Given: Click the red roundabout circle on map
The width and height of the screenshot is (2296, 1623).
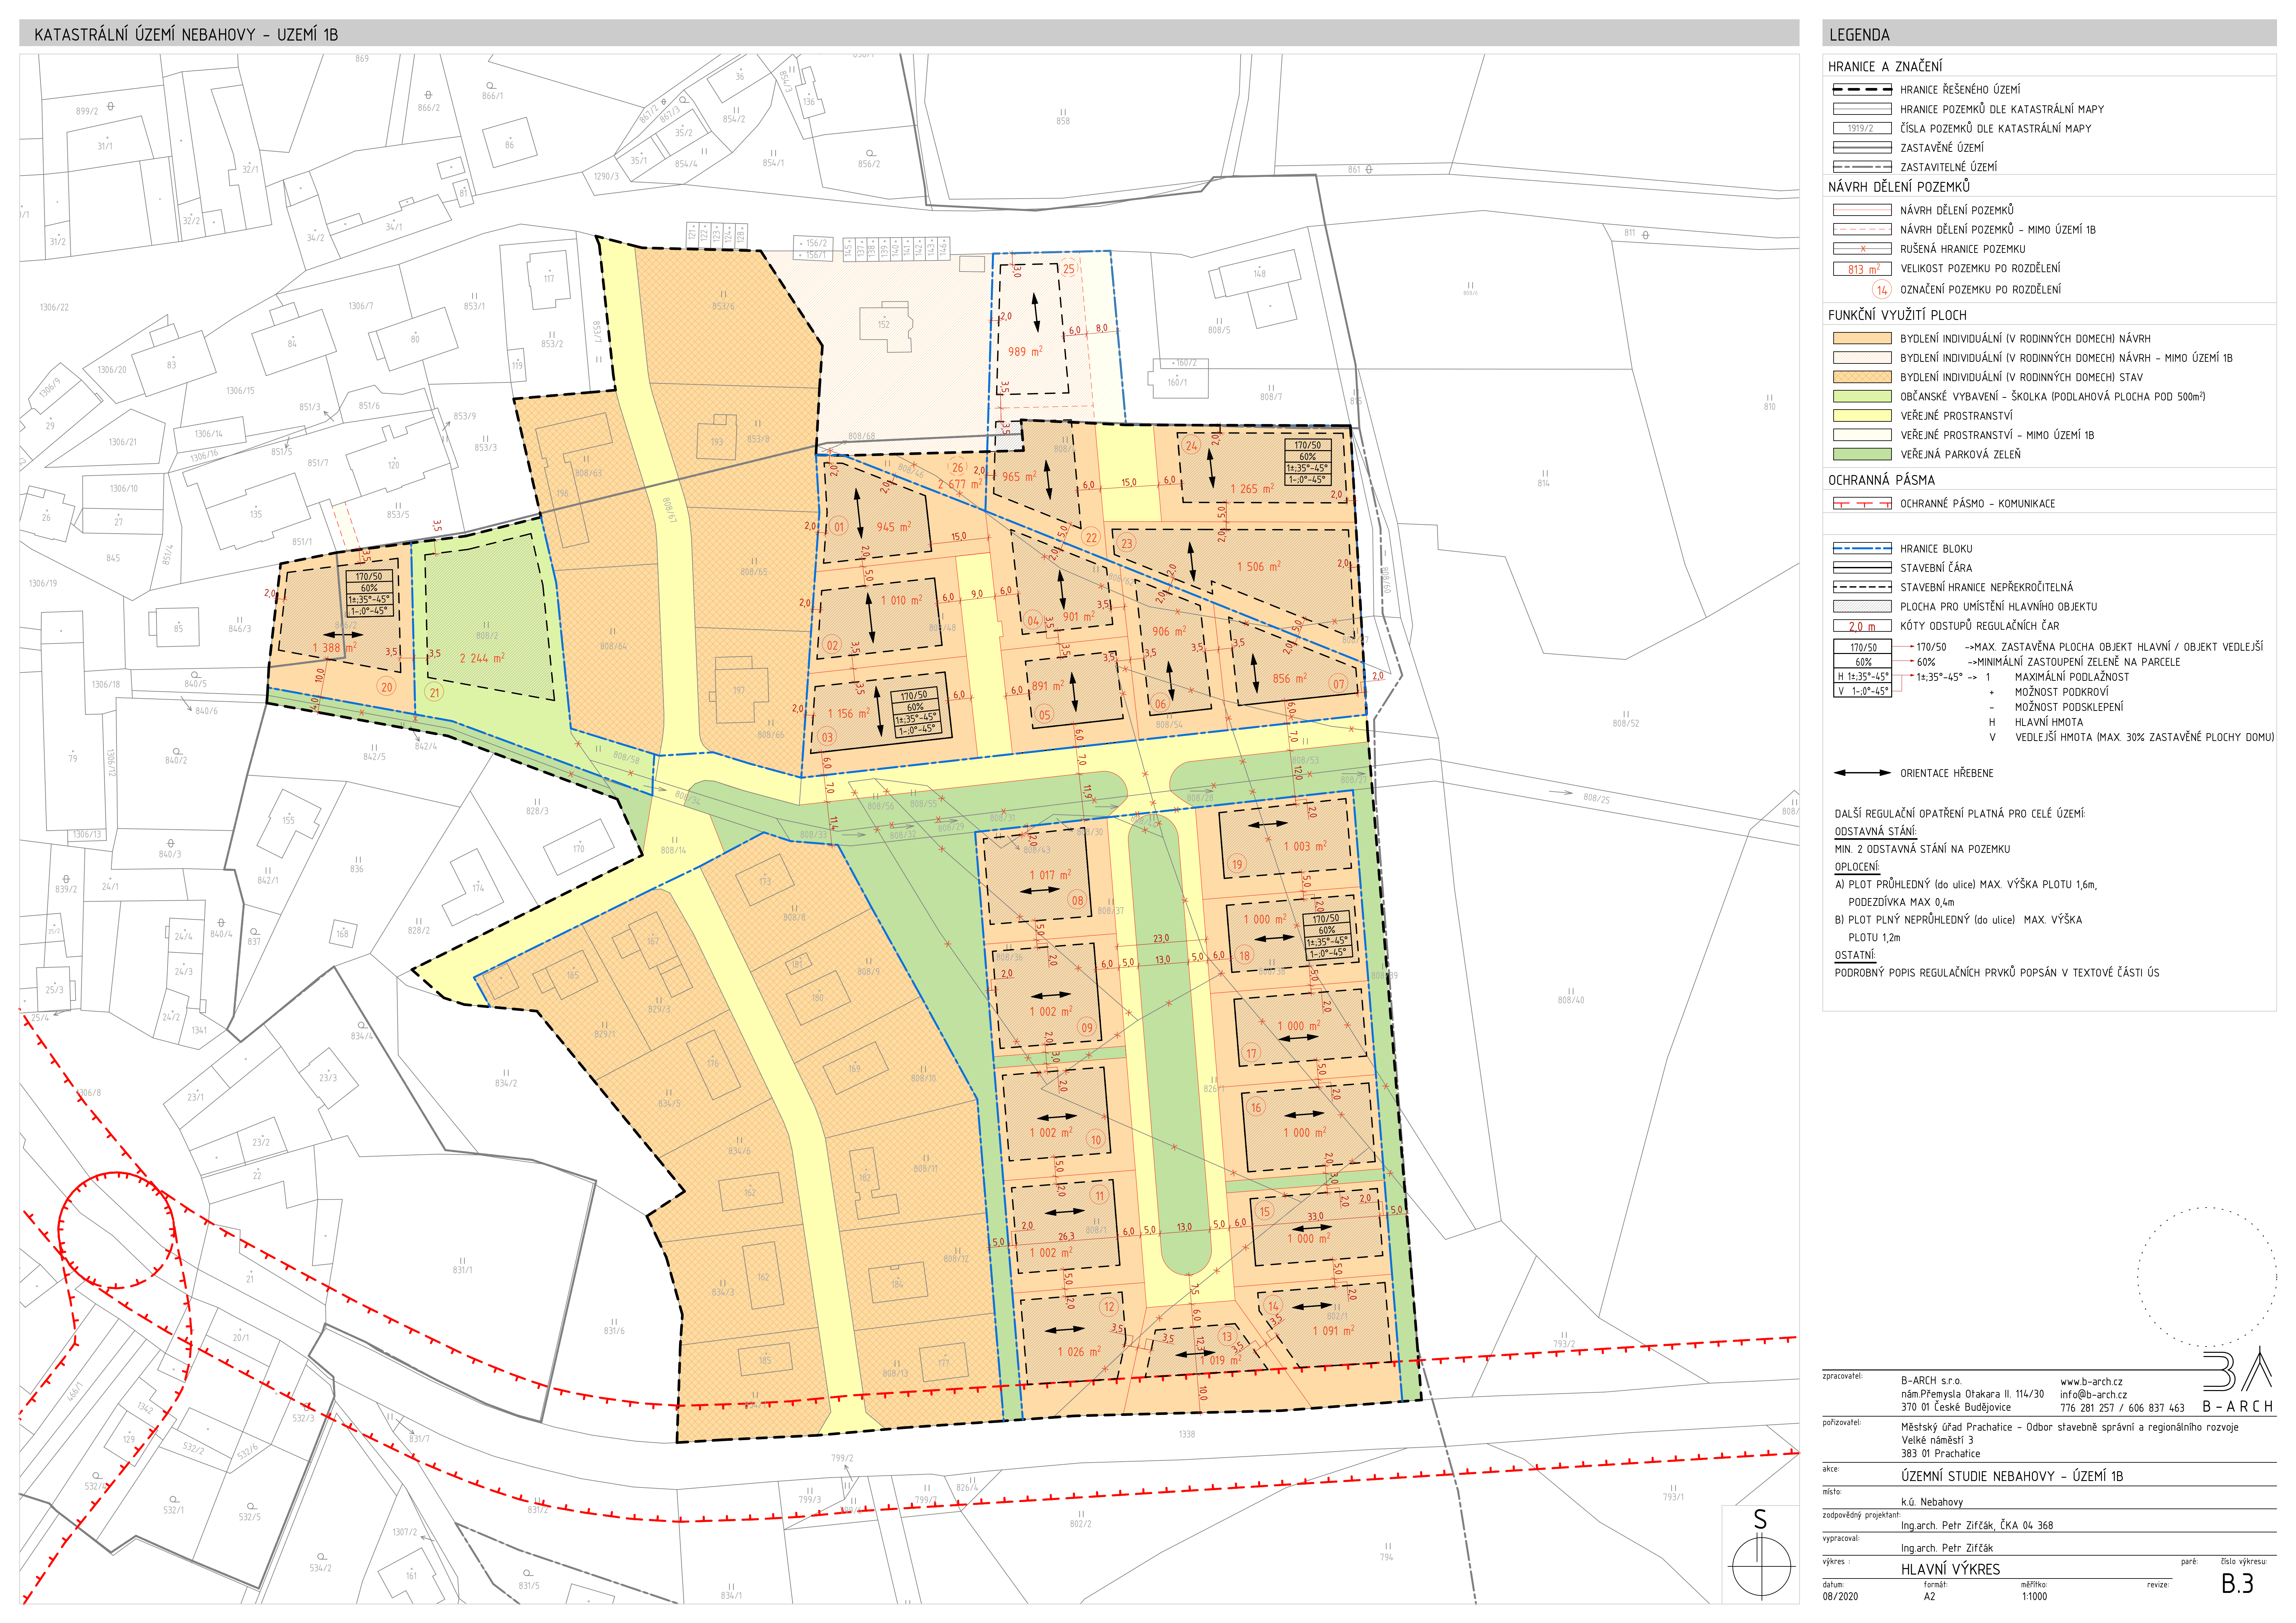Looking at the screenshot, I should [x=116, y=1230].
